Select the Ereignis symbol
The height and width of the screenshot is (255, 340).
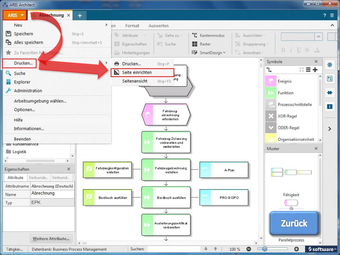click(292, 81)
